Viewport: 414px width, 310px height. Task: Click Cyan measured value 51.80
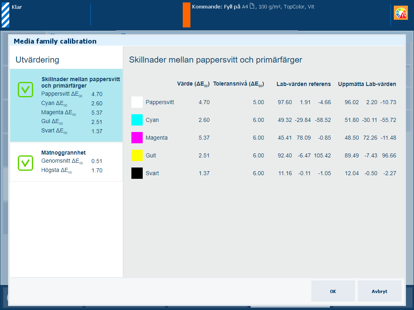coord(352,120)
